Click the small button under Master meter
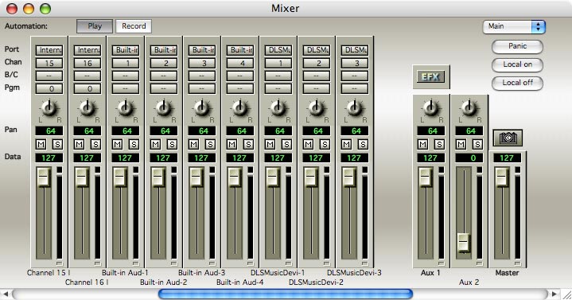The height and width of the screenshot is (300, 572). (518, 263)
